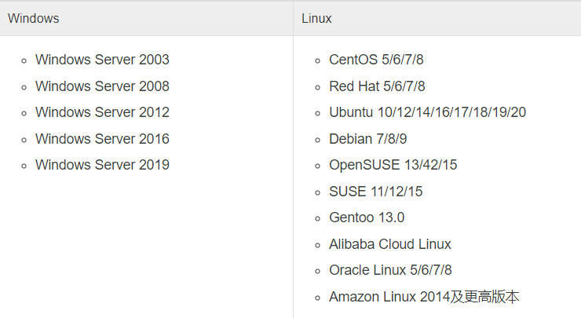
Task: Click the OpenSUSE 13/42/15 list item
Action: (x=393, y=165)
